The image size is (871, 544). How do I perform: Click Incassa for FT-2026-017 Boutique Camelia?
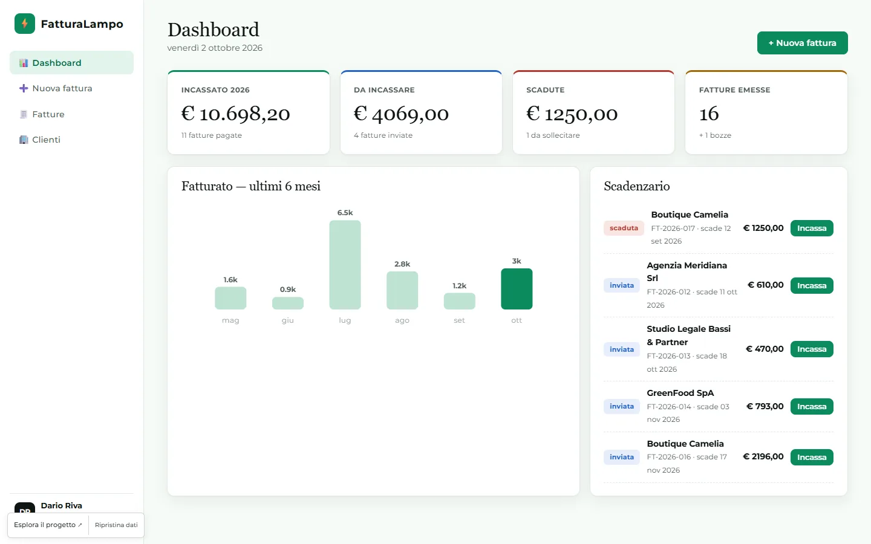812,228
